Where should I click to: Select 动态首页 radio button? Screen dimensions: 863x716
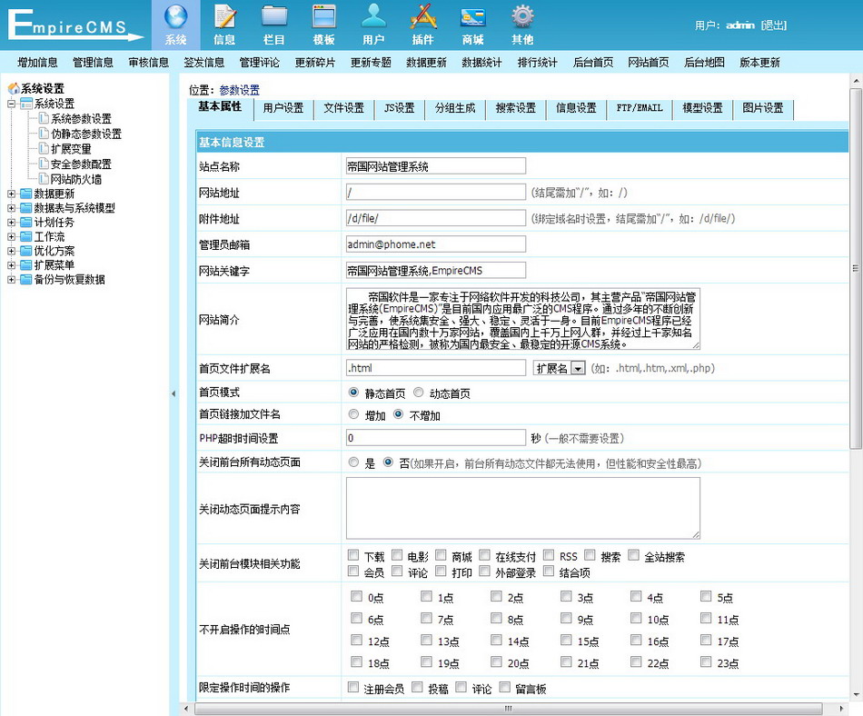418,393
